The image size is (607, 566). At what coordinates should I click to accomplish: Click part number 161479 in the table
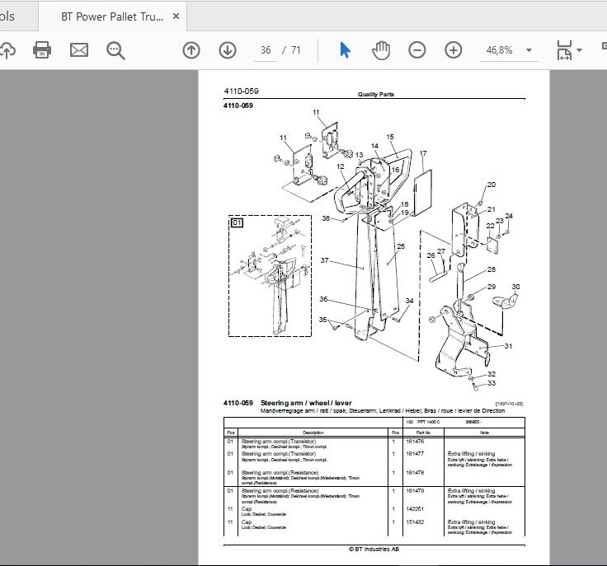click(x=415, y=490)
